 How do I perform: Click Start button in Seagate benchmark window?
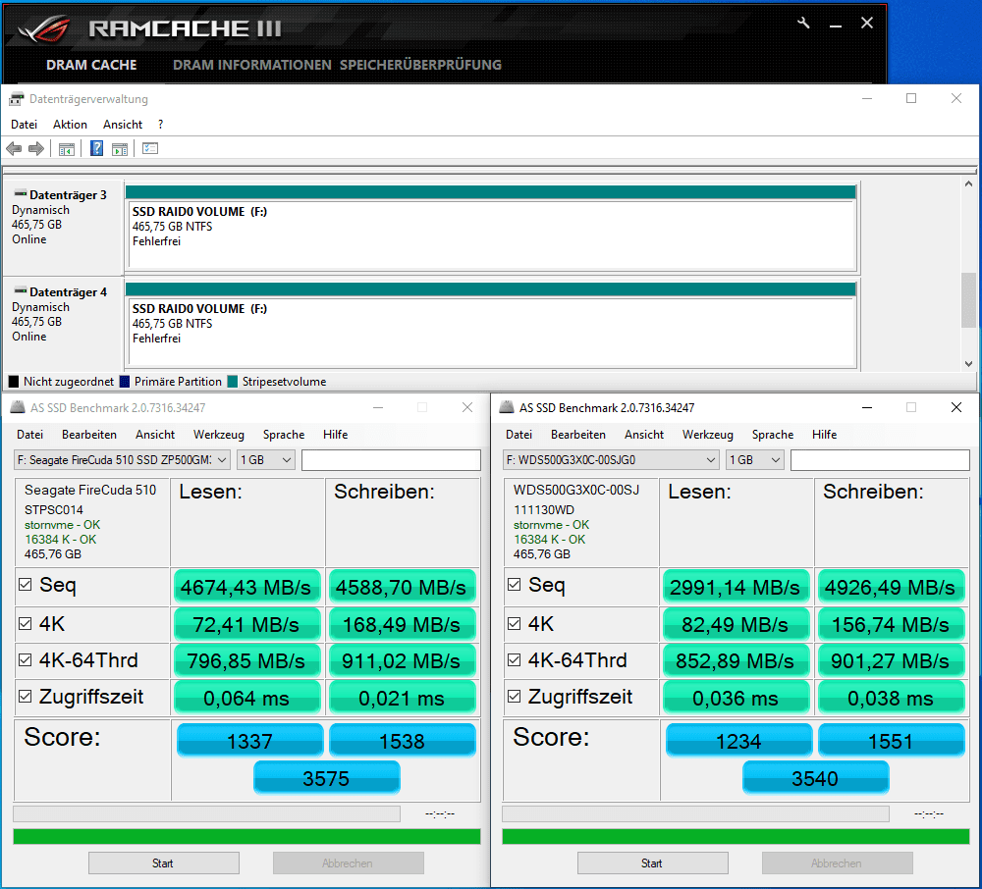(163, 863)
